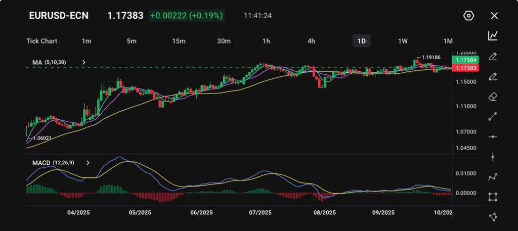This screenshot has height=231, width=518.
Task: Select the zigzag arrow path tool
Action: click(x=493, y=177)
